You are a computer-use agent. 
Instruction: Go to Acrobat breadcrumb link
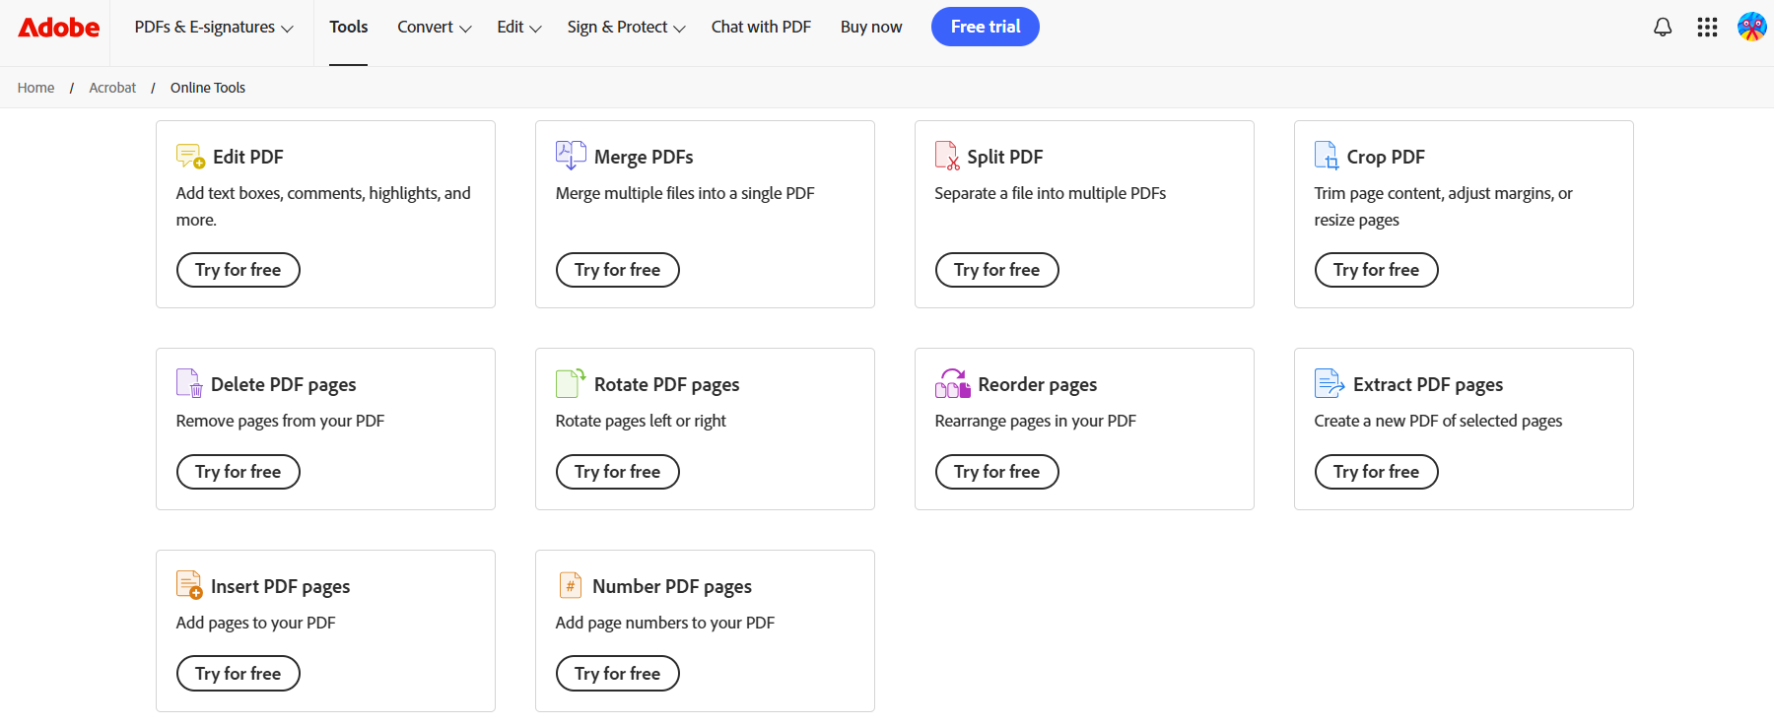pos(112,88)
